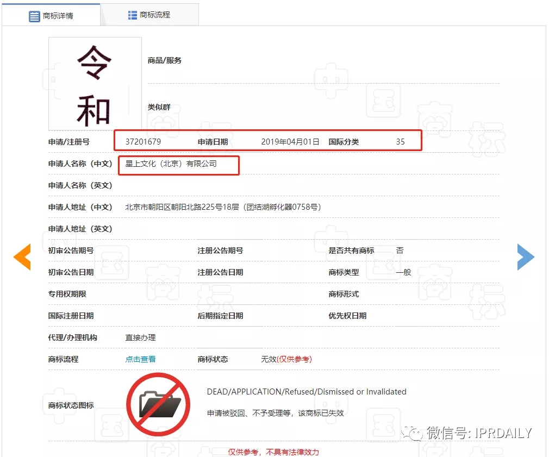Click the 初审公告日期 label
This screenshot has height=457, width=549.
coord(71,272)
